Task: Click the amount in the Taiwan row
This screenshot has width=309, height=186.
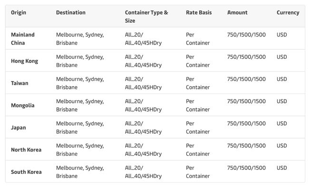Action: coord(246,79)
